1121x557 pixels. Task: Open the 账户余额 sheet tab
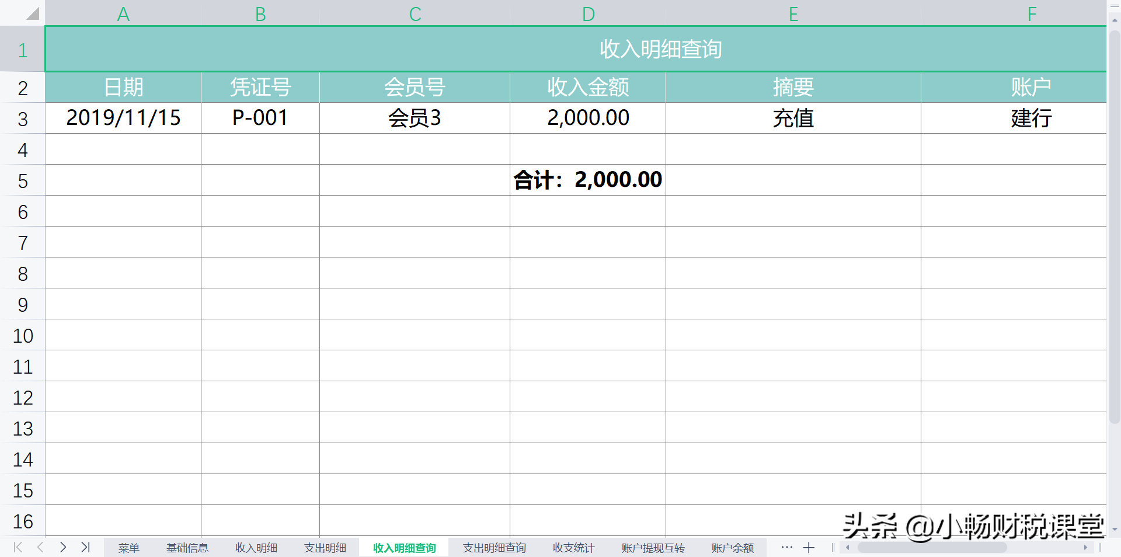pos(732,548)
